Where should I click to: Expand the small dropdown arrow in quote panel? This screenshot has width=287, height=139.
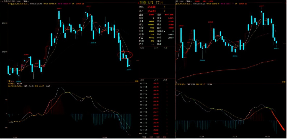click(165, 31)
